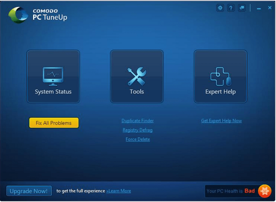
Task: Open settings via the gear icon
Action: tap(220, 8)
